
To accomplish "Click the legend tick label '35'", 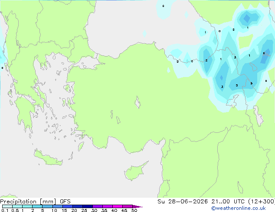I will tap(104, 210).
